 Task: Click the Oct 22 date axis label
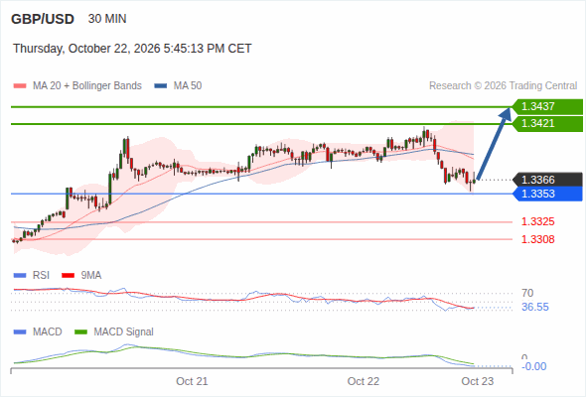point(364,381)
